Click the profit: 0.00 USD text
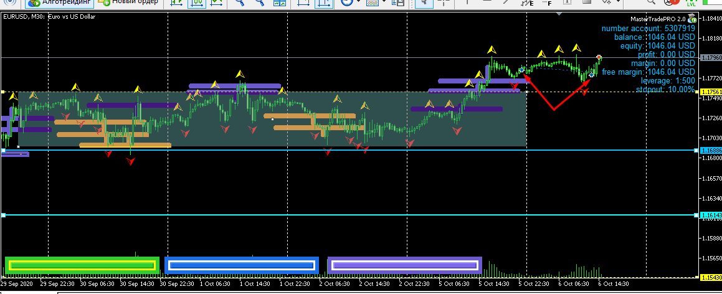The image size is (722, 294). point(667,55)
